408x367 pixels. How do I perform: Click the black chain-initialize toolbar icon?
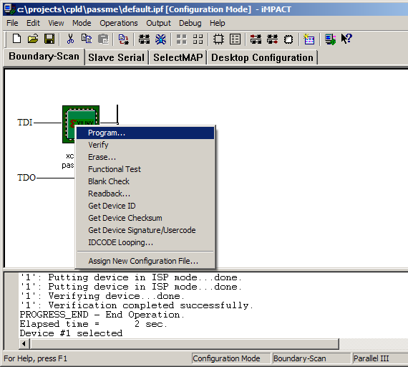click(144, 39)
